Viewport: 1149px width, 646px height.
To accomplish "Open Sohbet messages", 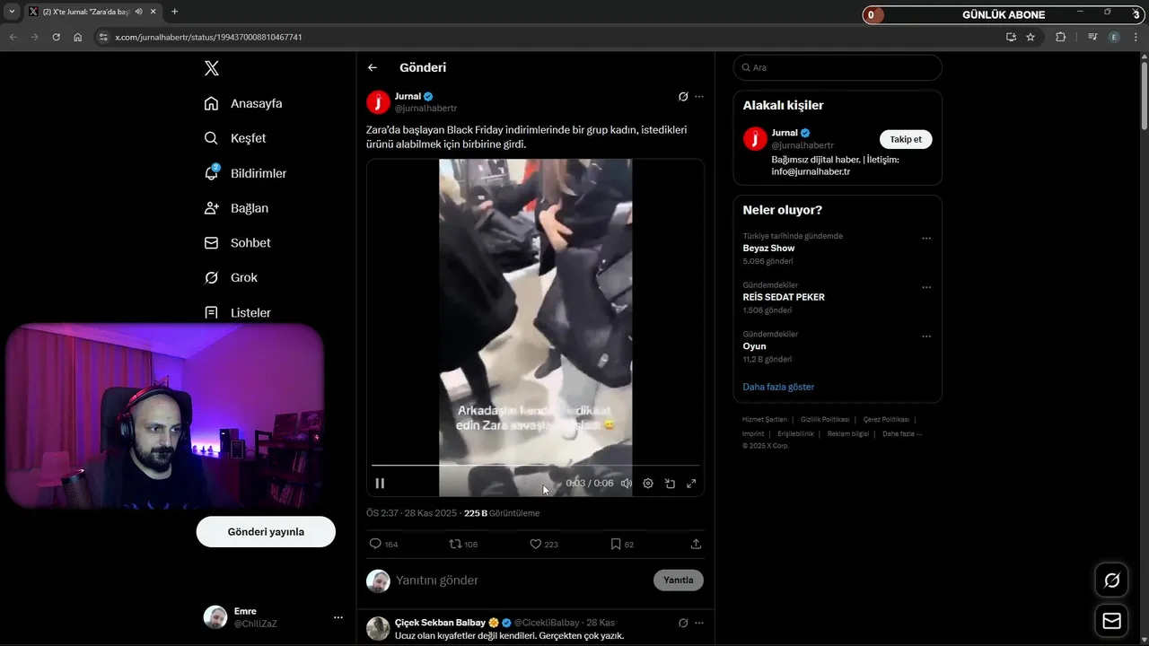I will (237, 243).
